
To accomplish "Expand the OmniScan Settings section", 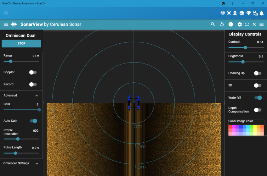I will [37, 163].
